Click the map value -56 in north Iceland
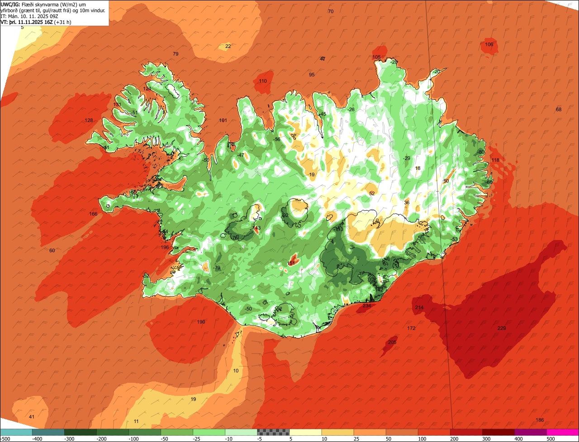Screen dimensions: 579x442 277,139
